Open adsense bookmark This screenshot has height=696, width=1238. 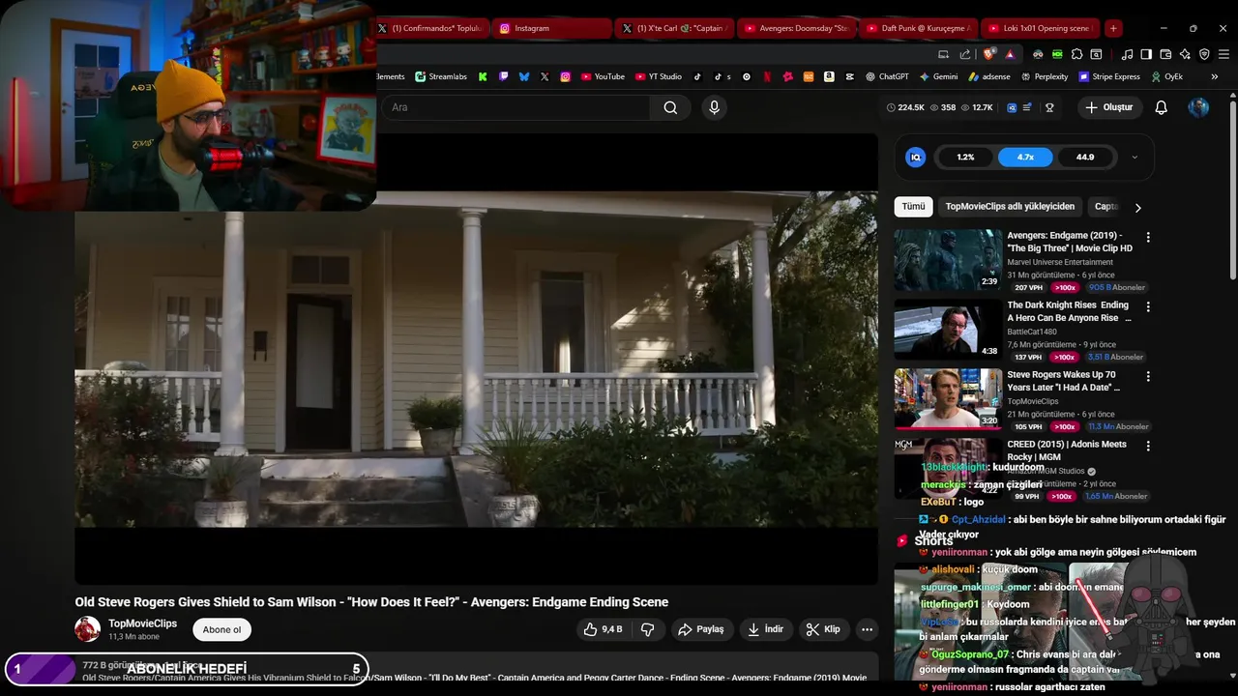(988, 76)
